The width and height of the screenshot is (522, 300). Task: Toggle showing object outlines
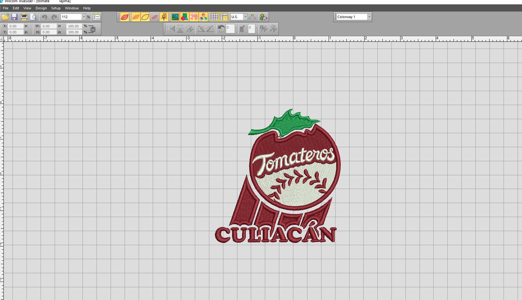point(145,17)
